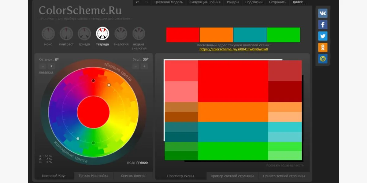The image size is (367, 183).
Task: Click Показать образец текста
Action: coord(285,165)
